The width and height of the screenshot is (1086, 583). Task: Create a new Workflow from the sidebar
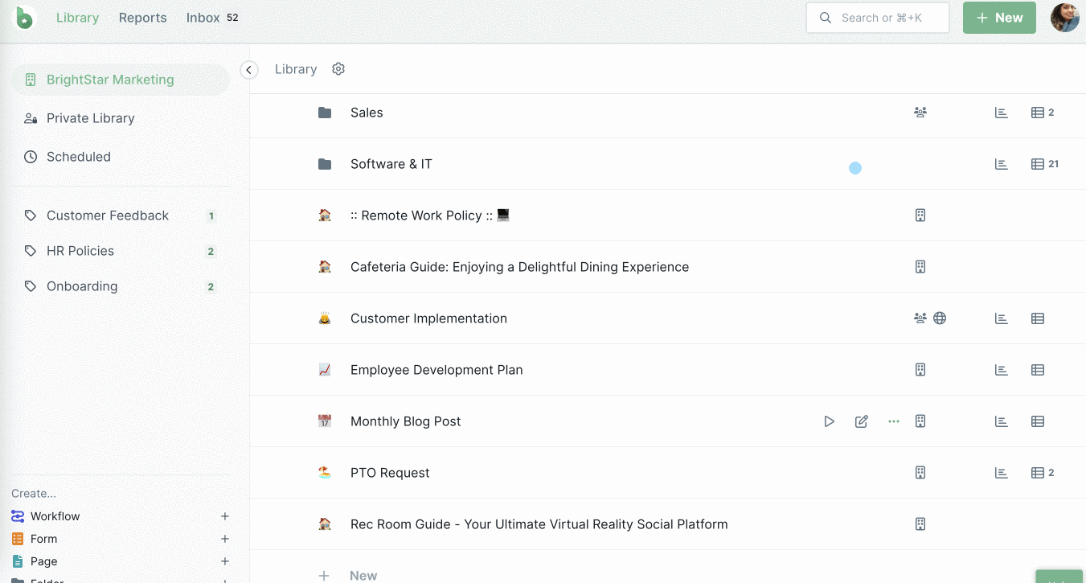point(55,515)
